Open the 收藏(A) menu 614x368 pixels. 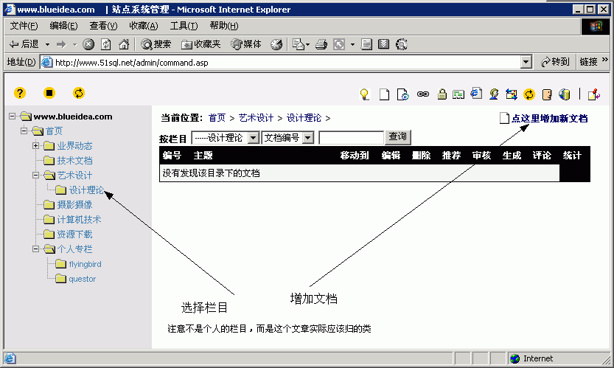[x=144, y=26]
